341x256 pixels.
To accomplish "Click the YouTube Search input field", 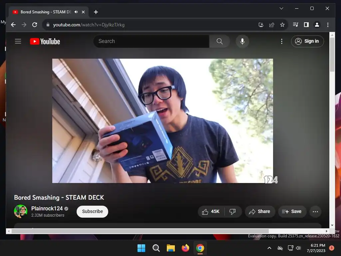I will 152,41.
